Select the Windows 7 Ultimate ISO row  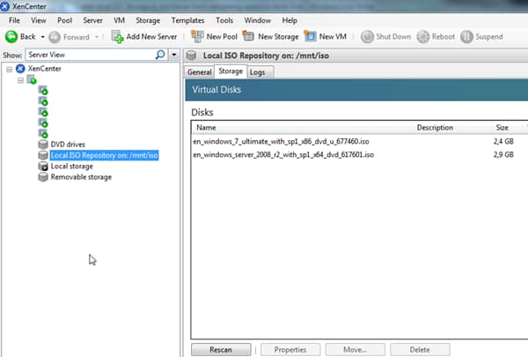(359, 141)
